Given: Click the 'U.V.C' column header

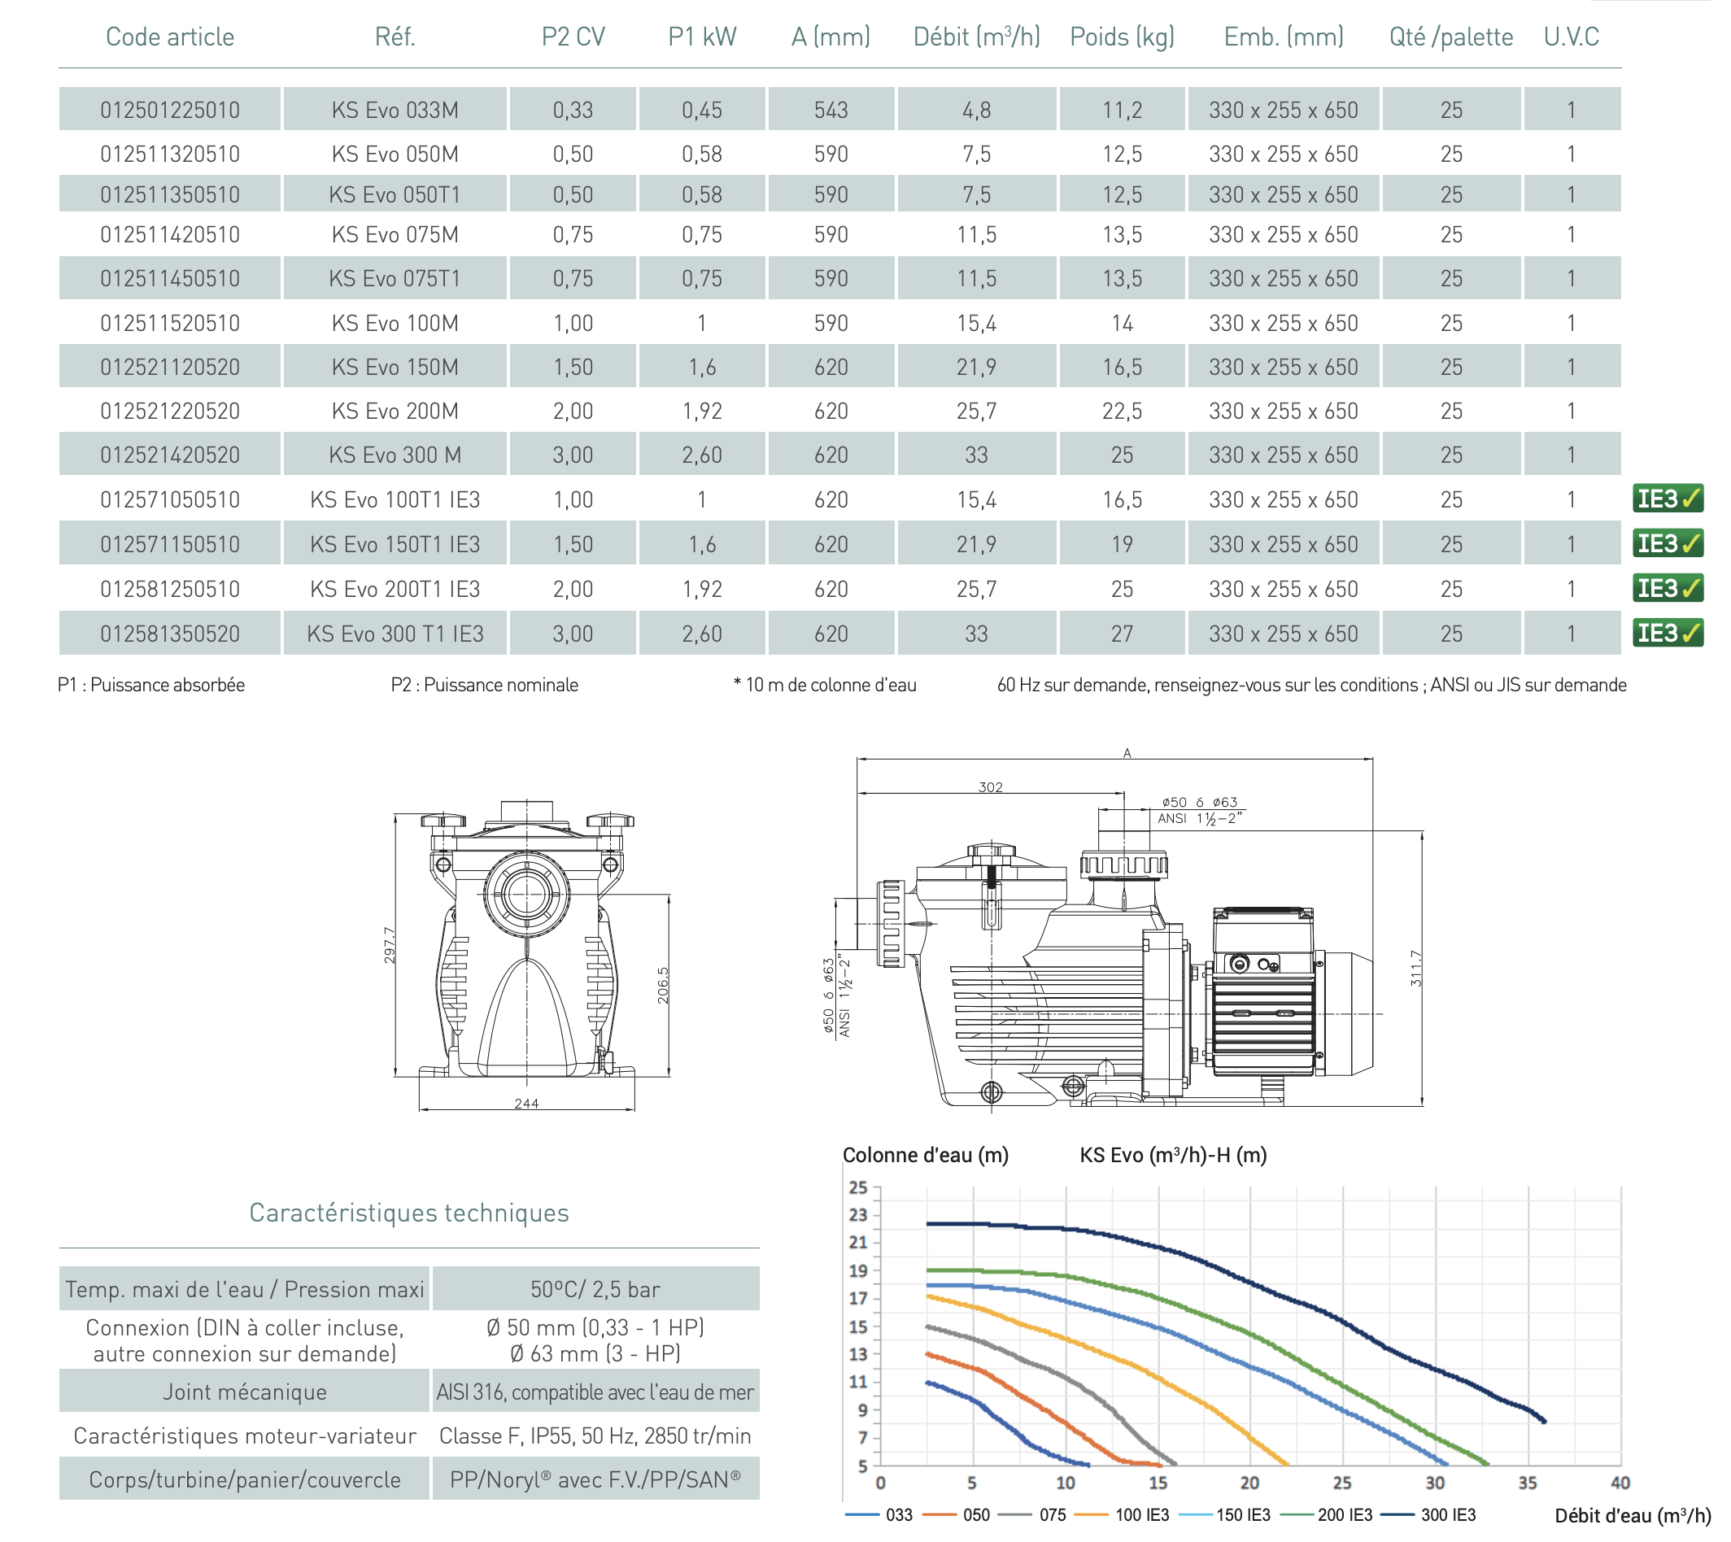Looking at the screenshot, I should point(1571,37).
